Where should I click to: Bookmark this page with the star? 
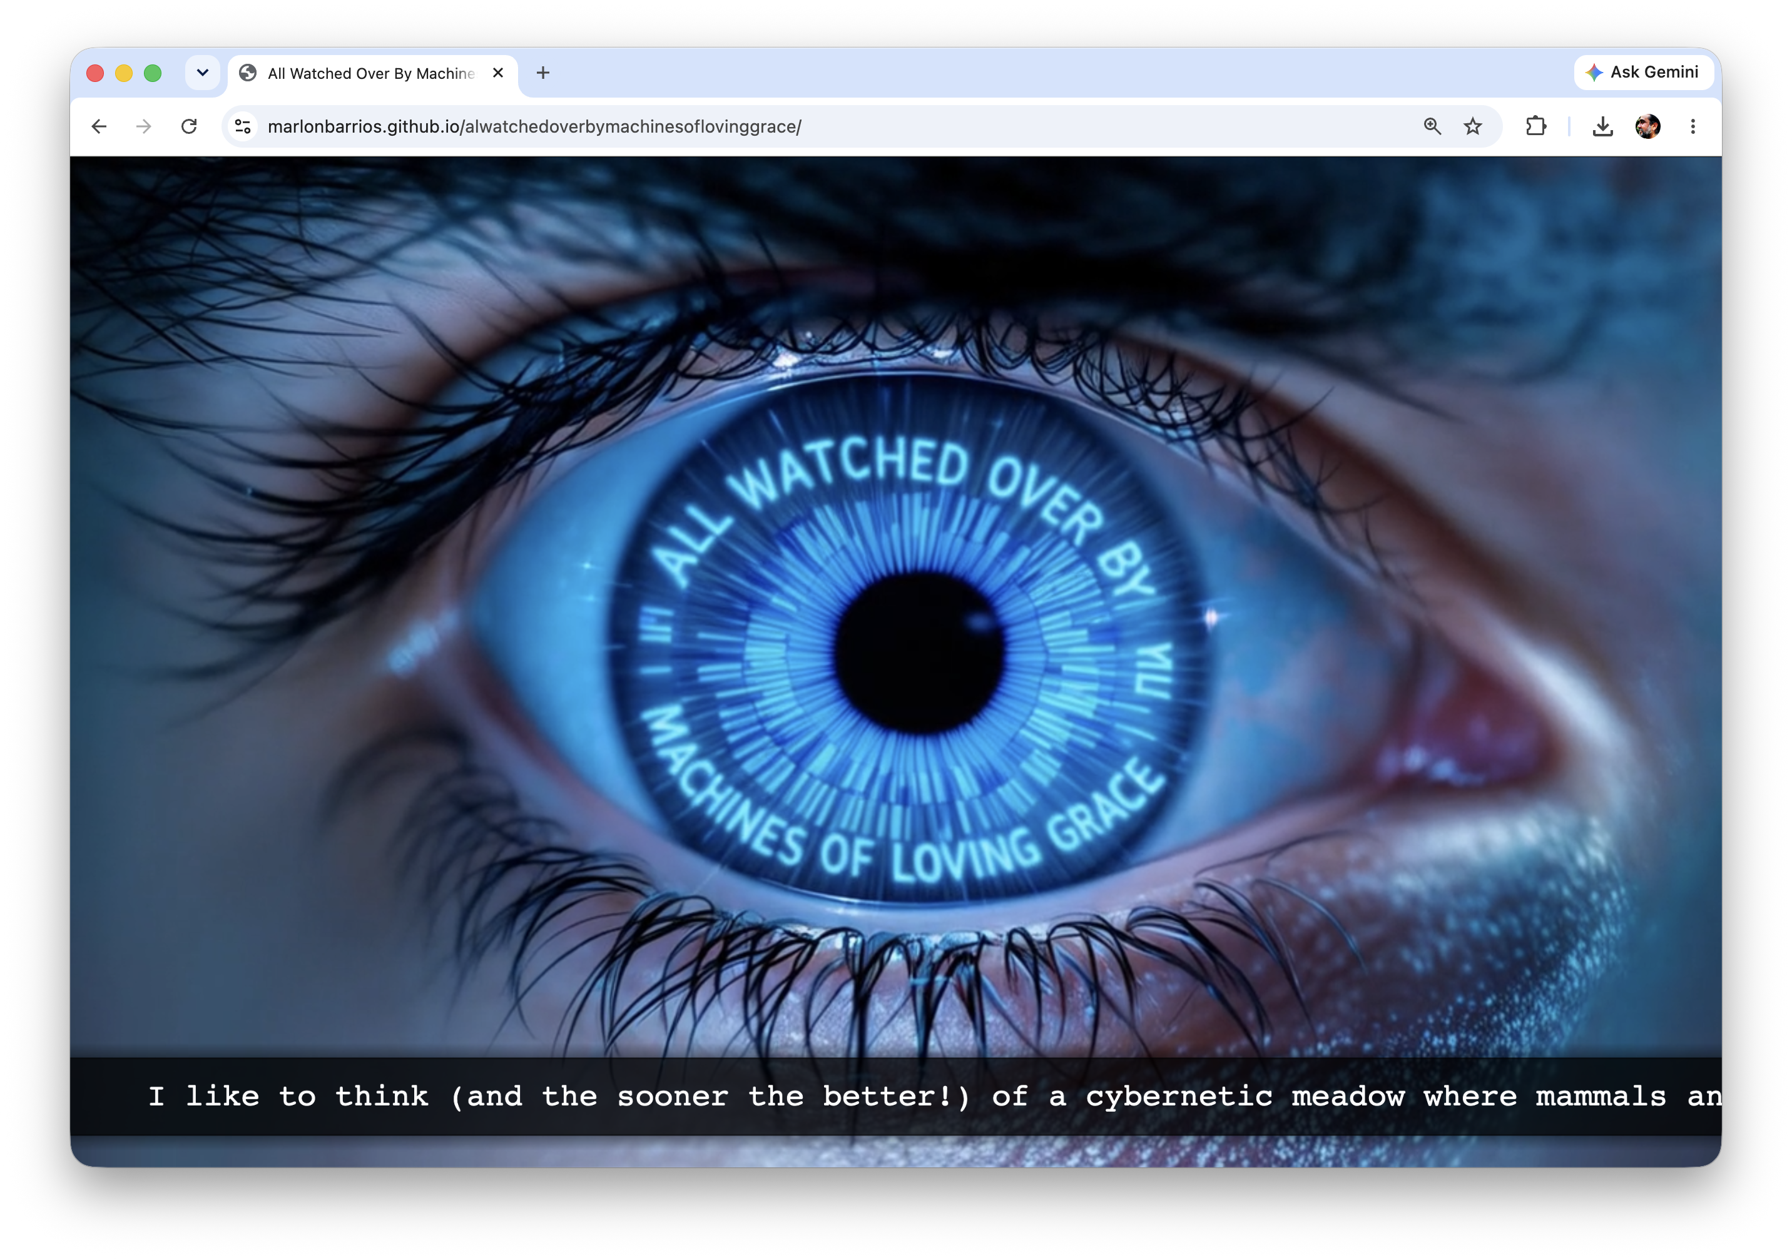1472,126
